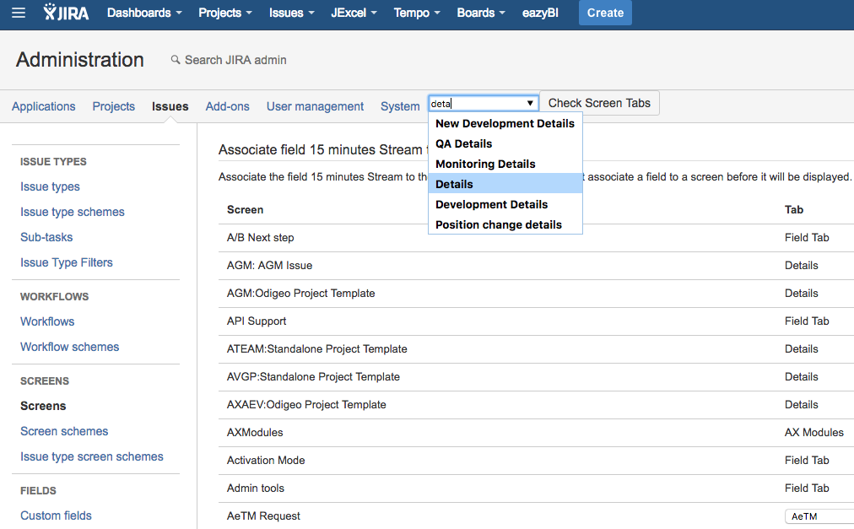Expand the Tempo menu

coord(417,13)
